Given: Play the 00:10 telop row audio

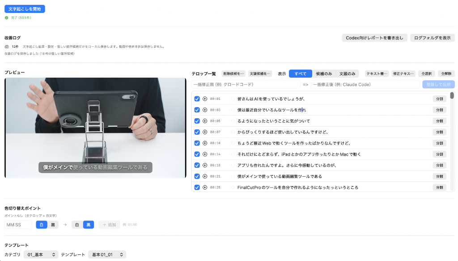Looking at the screenshot, I should (x=205, y=143).
